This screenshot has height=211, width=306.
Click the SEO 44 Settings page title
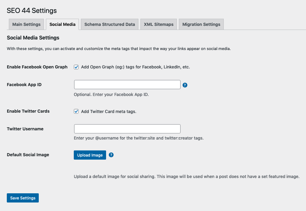click(x=32, y=11)
